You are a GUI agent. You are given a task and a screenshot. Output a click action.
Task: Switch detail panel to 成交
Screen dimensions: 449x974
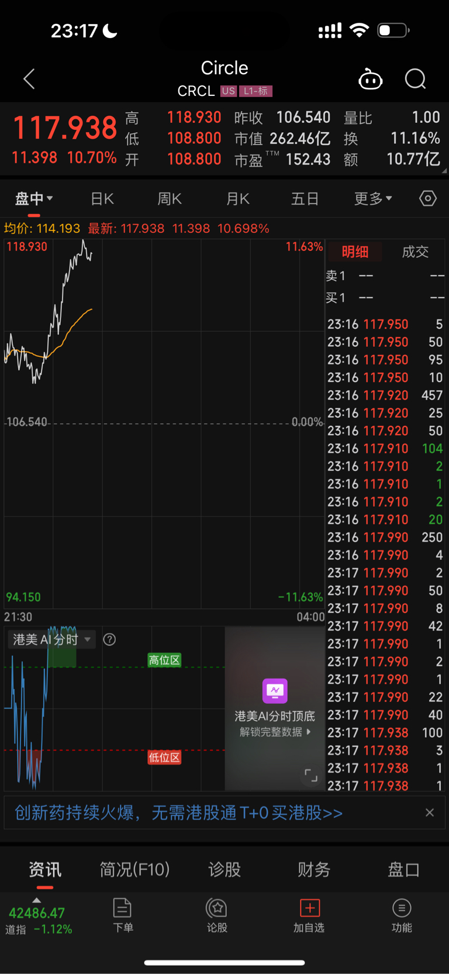(415, 252)
